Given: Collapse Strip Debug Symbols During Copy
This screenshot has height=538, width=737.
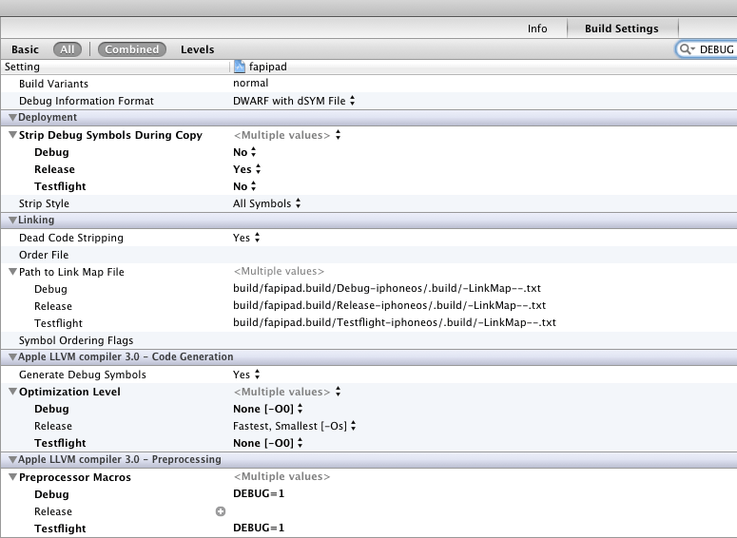Looking at the screenshot, I should point(12,135).
